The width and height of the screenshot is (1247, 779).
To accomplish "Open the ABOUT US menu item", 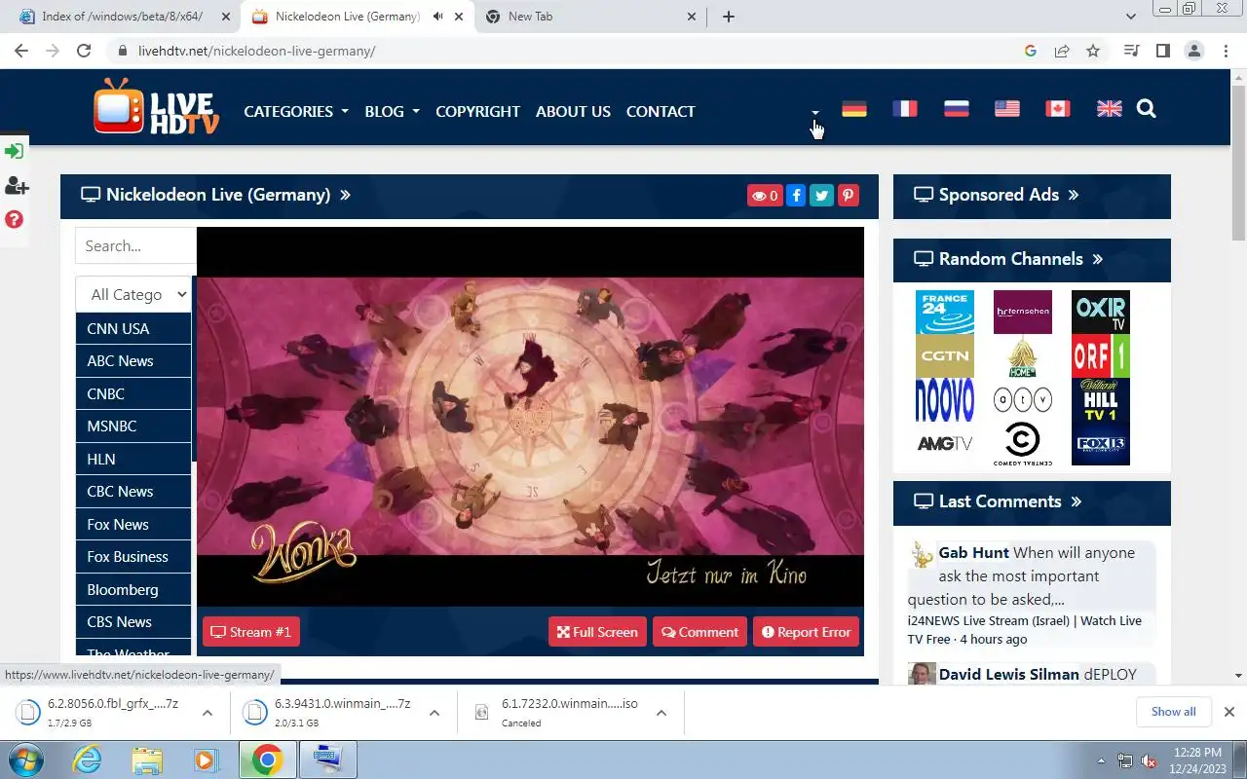I will [573, 111].
